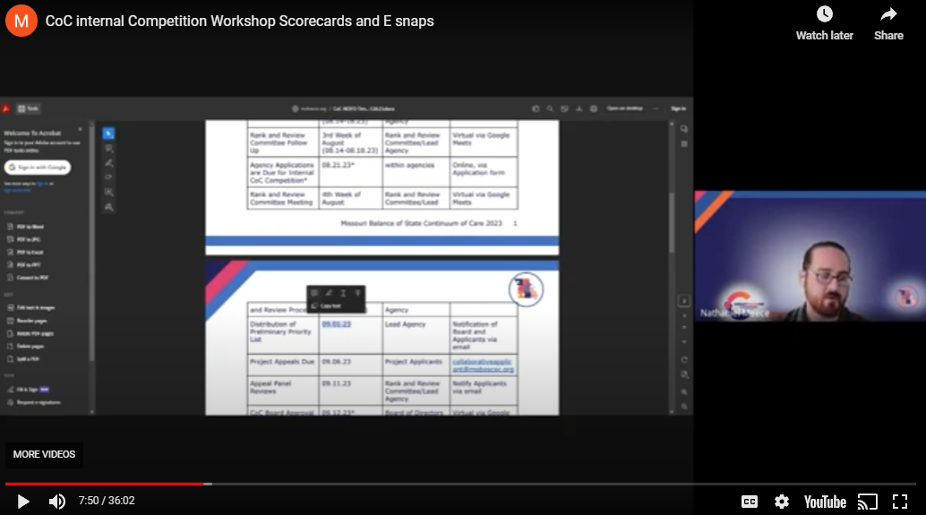
Task: Select the add comment tool below the arrow
Action: 108,149
